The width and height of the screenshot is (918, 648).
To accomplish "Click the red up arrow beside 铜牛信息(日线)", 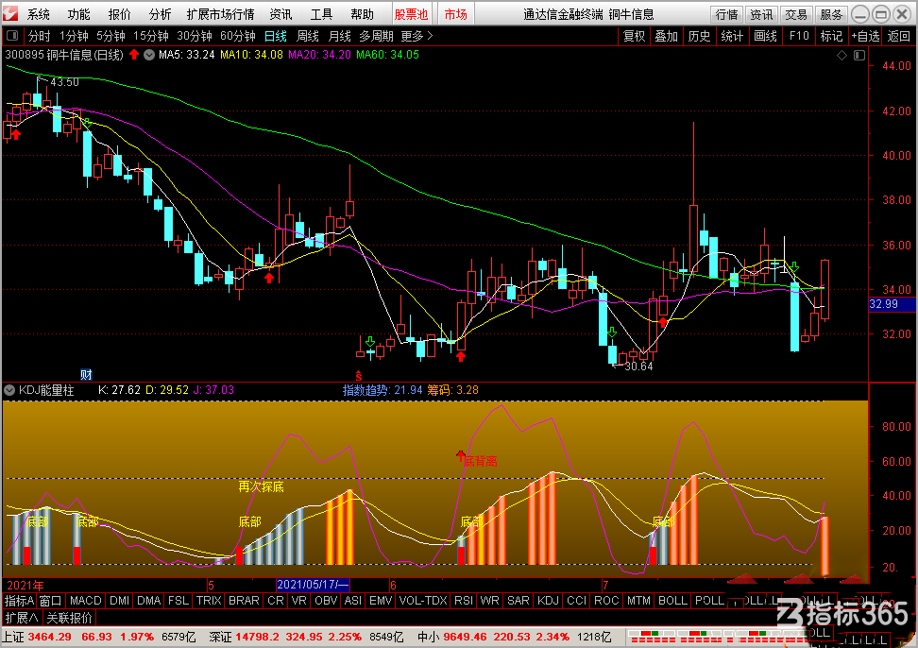I will [134, 55].
